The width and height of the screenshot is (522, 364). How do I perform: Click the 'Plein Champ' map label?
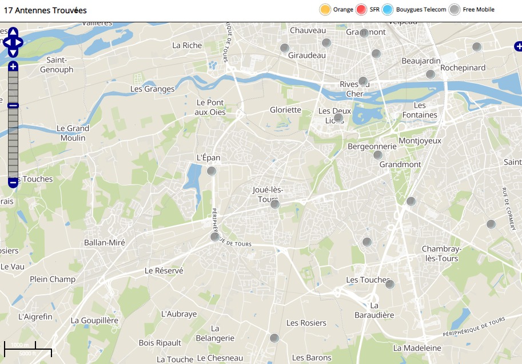click(53, 279)
